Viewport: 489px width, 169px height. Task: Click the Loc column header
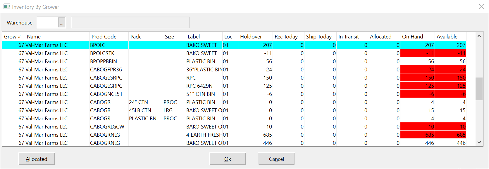coord(229,36)
